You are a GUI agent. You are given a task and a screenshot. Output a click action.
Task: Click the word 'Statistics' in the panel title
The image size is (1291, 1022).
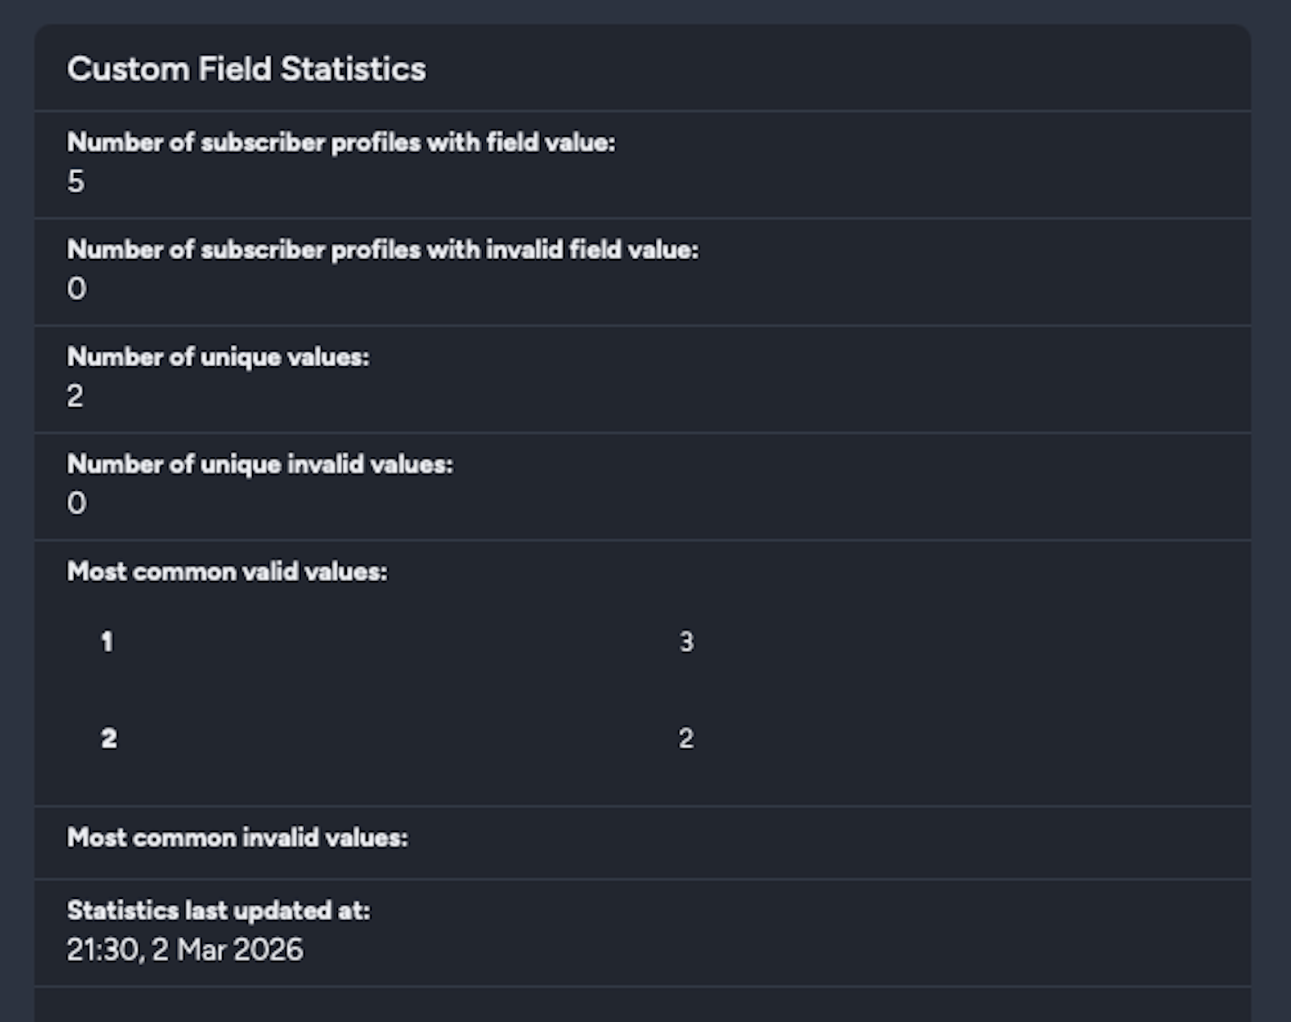coord(353,69)
